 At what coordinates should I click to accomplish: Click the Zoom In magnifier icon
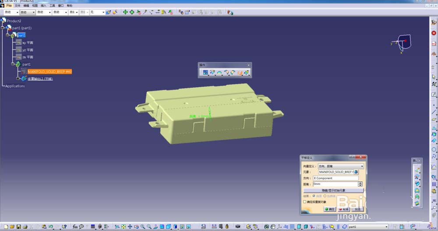click(143, 227)
